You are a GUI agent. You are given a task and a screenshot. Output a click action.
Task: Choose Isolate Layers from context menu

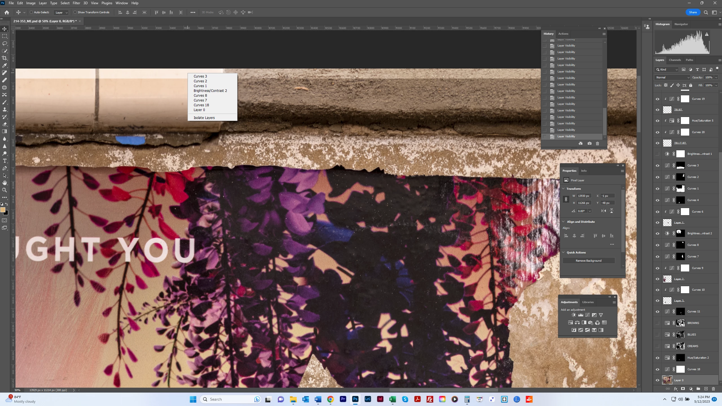click(204, 118)
